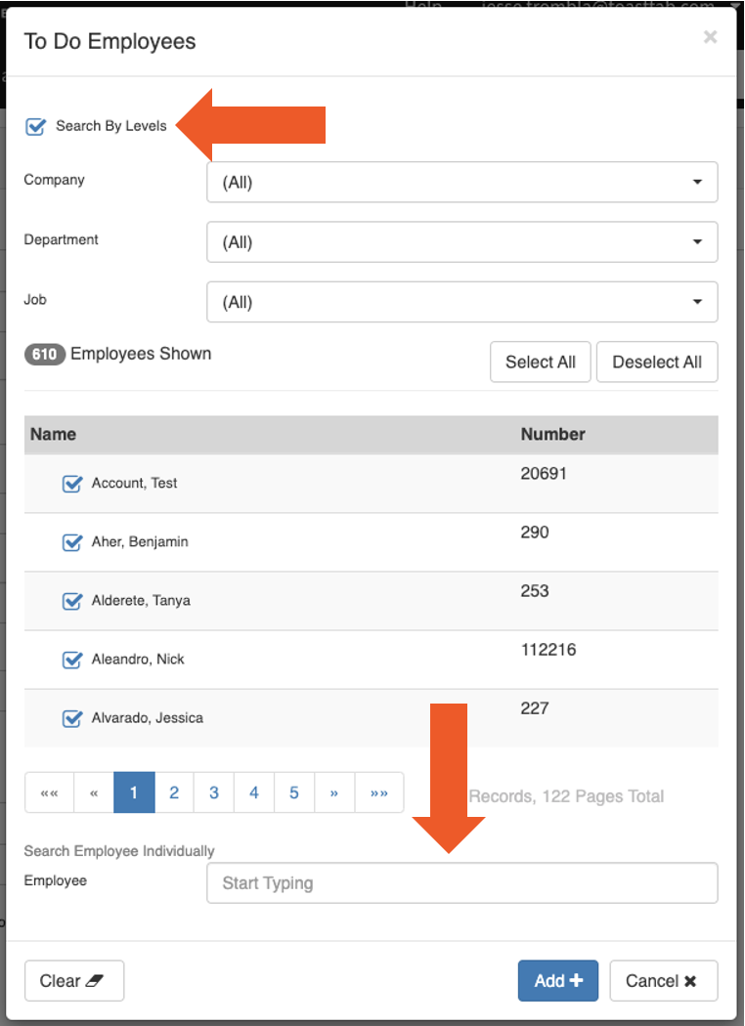Click the Employee search input field
The image size is (745, 1026).
click(x=461, y=883)
